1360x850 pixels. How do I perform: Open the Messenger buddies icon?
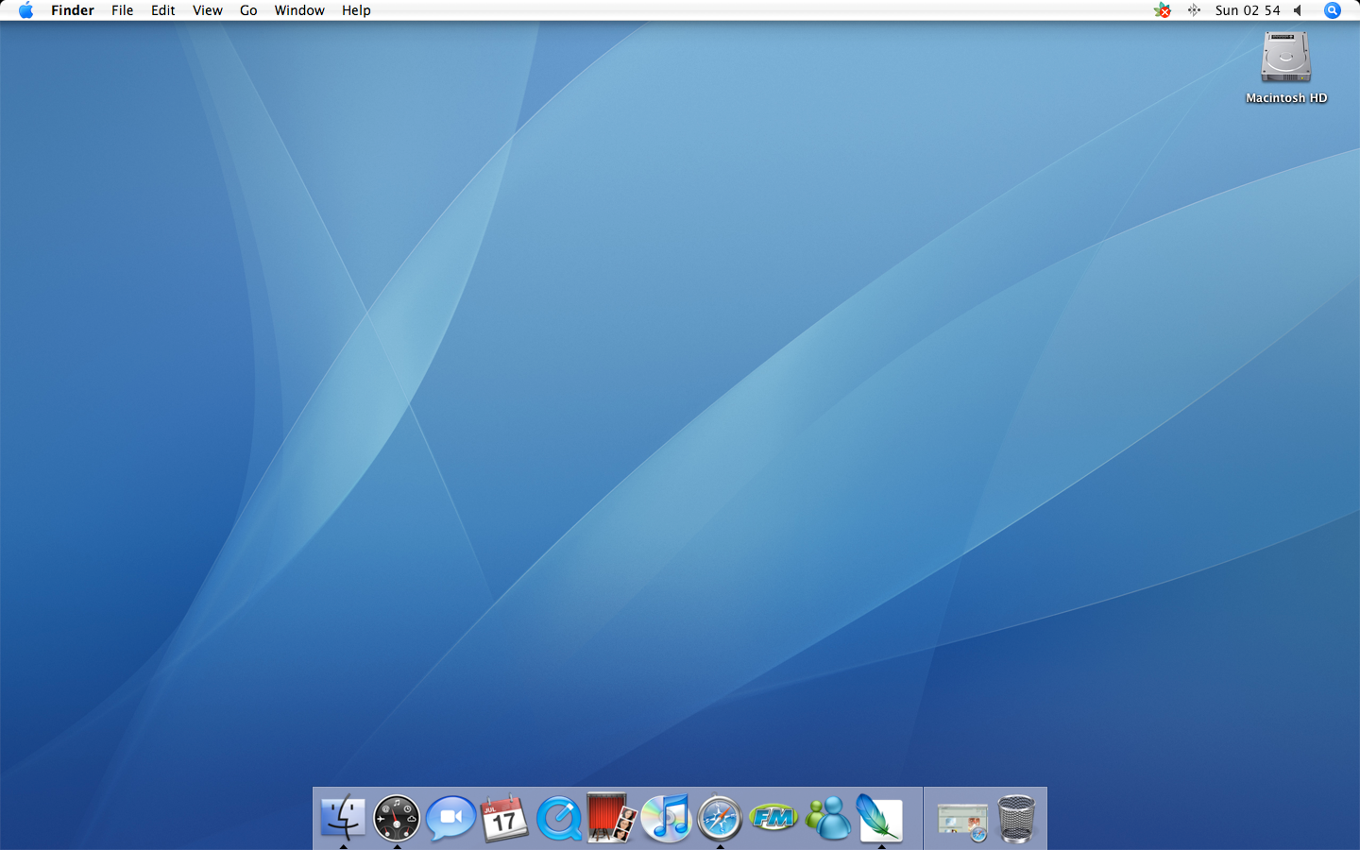coord(827,818)
